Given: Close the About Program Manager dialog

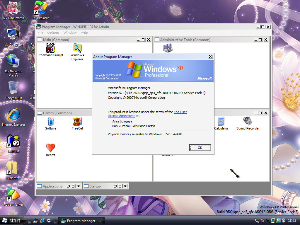Looking at the screenshot, I should click(x=210, y=57).
